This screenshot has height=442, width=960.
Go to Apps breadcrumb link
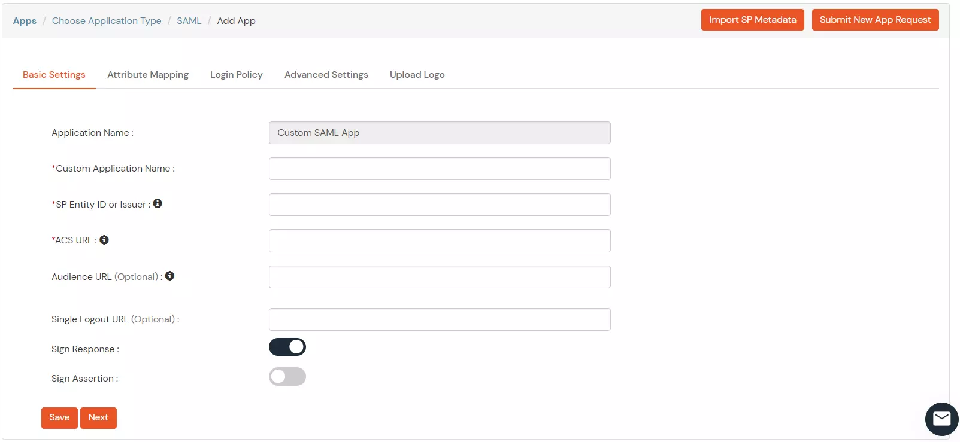(x=25, y=21)
